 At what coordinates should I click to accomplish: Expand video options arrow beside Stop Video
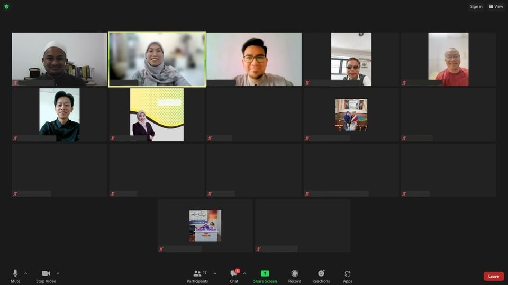[x=58, y=273]
